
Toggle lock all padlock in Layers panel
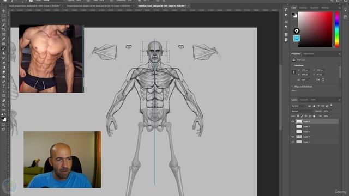point(314,116)
